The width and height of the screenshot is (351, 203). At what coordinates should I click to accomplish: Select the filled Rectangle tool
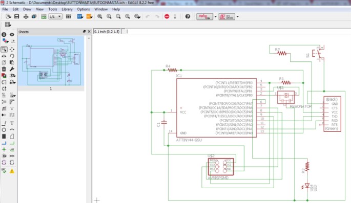point(4,136)
